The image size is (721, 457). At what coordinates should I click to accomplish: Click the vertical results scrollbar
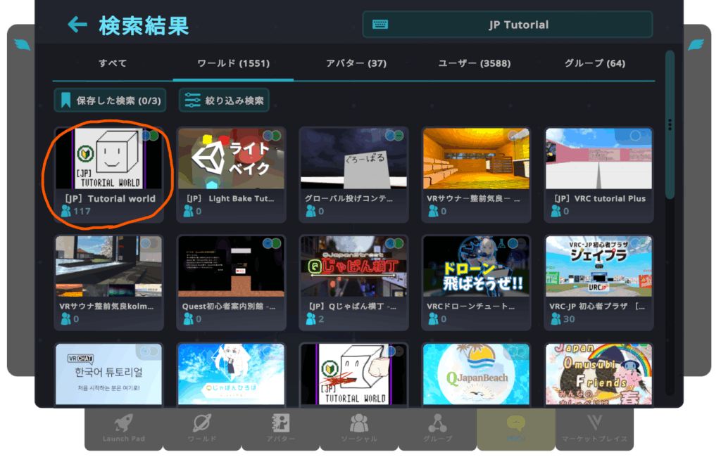coord(670,124)
